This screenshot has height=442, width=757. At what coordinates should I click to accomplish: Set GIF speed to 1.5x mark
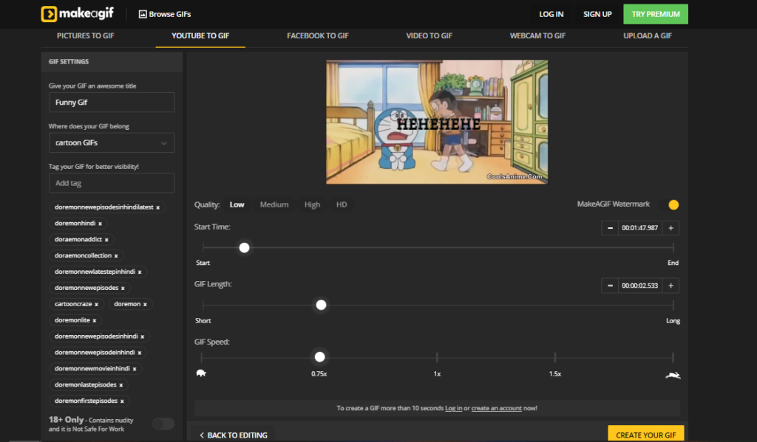[555, 358]
